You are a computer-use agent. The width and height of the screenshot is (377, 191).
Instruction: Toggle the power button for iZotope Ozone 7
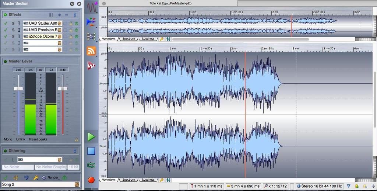(77, 37)
